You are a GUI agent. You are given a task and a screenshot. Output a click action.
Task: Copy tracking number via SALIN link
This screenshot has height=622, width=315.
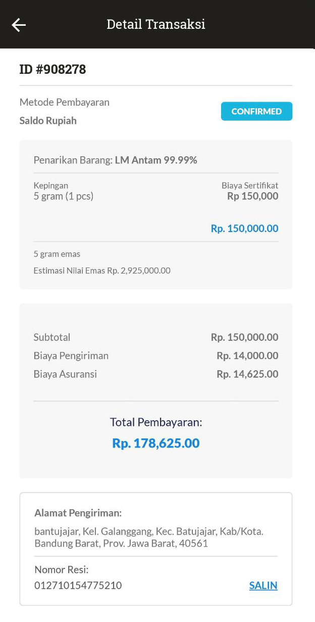coord(263,586)
